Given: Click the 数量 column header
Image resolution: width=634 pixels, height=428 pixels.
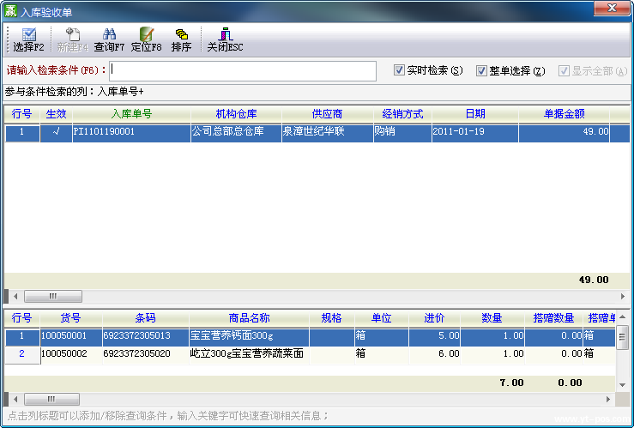Looking at the screenshot, I should pos(492,318).
